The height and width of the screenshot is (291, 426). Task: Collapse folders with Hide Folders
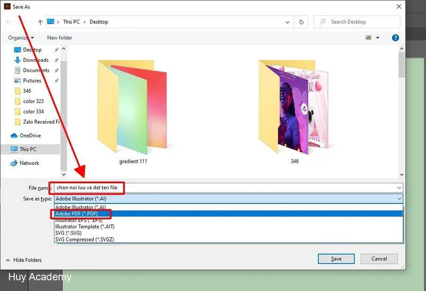tap(24, 260)
